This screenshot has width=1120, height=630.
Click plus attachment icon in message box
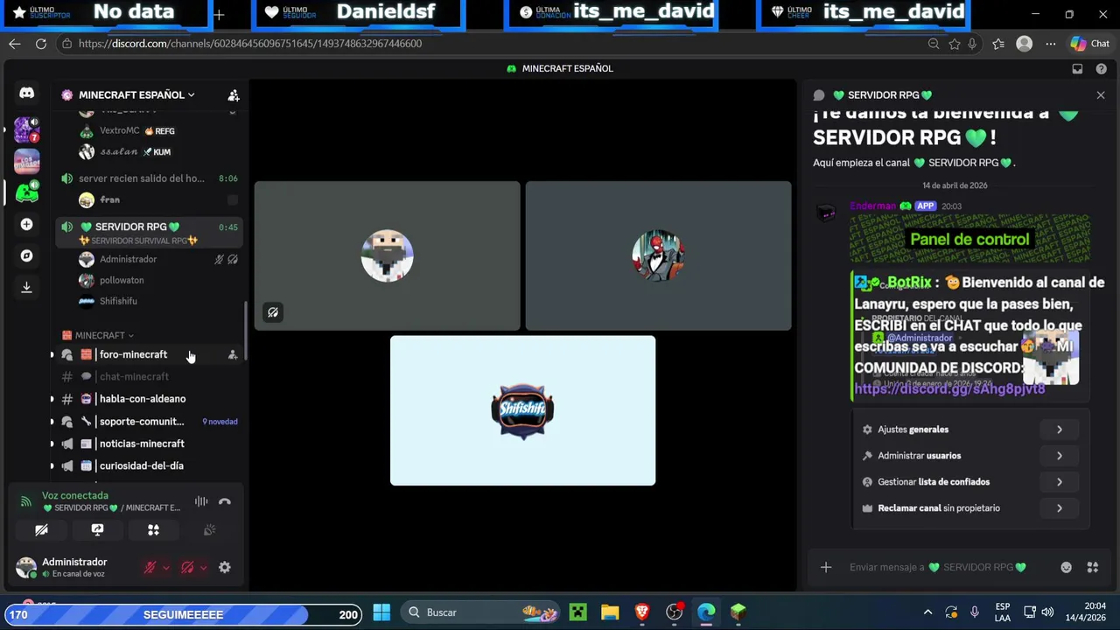(826, 567)
